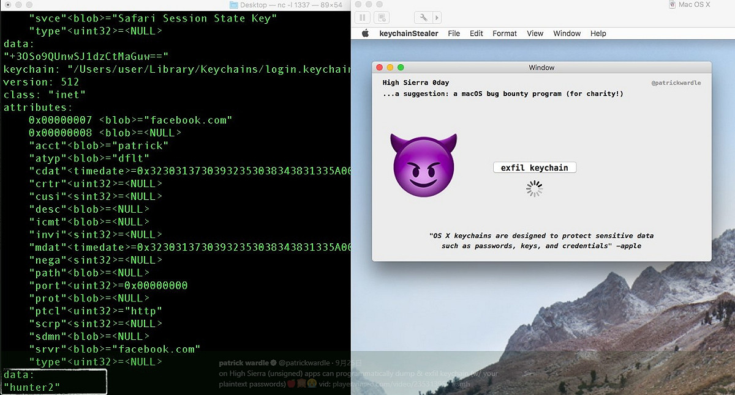Open the Edit menu
The width and height of the screenshot is (735, 395).
click(477, 34)
